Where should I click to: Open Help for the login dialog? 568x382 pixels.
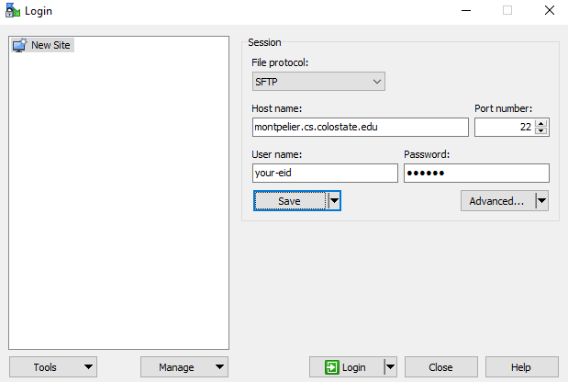521,367
